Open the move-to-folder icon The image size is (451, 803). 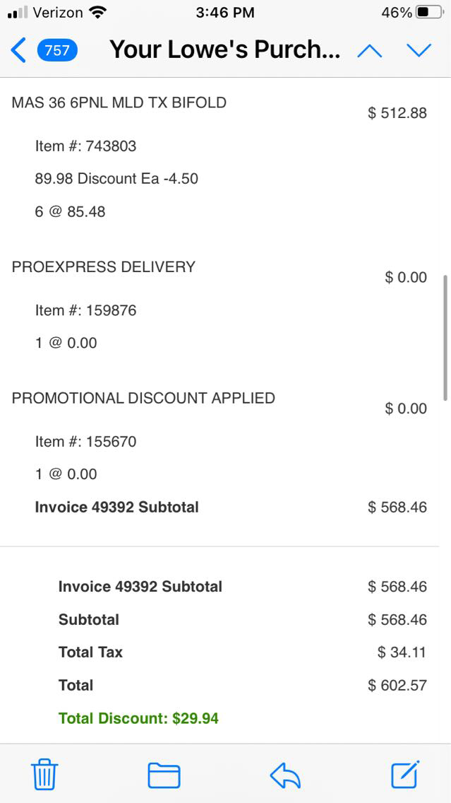click(164, 775)
